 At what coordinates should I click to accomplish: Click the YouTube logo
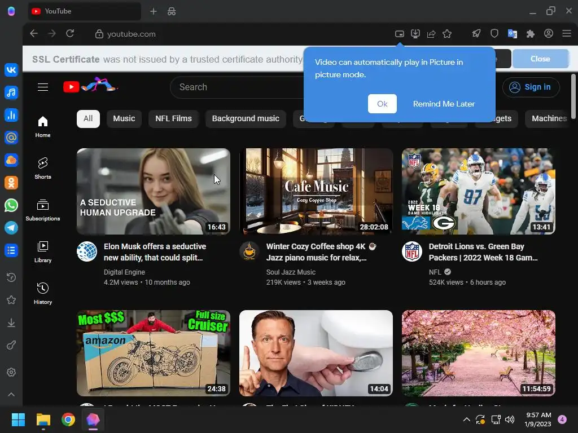click(x=90, y=85)
